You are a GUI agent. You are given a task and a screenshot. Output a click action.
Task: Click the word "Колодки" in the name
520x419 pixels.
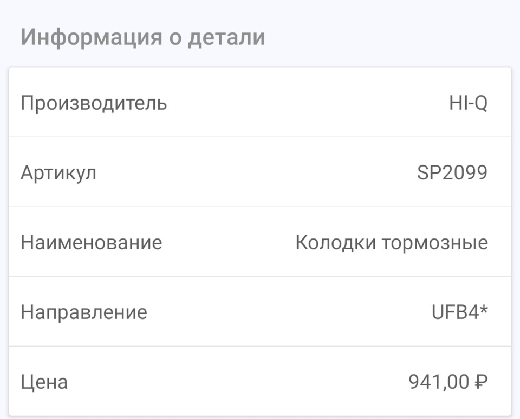coord(336,242)
